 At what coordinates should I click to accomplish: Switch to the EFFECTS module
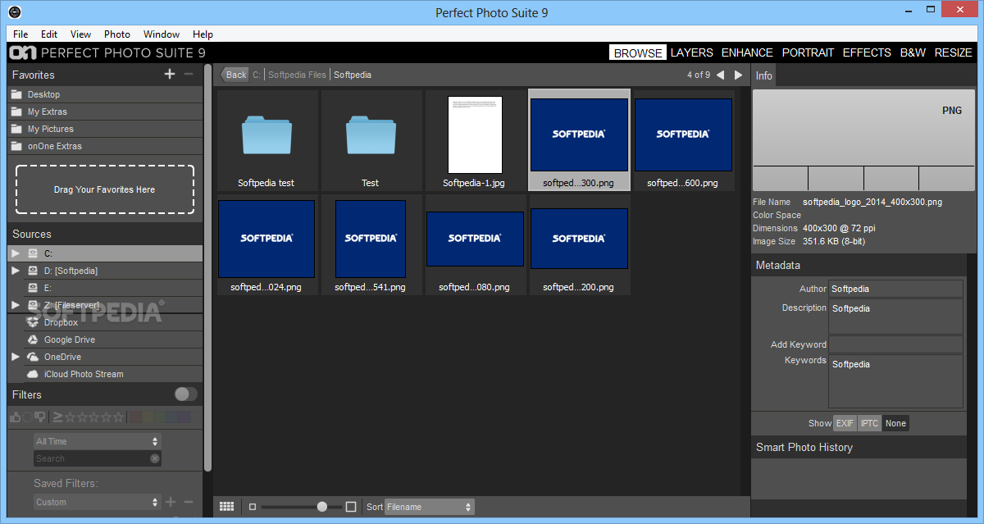867,52
